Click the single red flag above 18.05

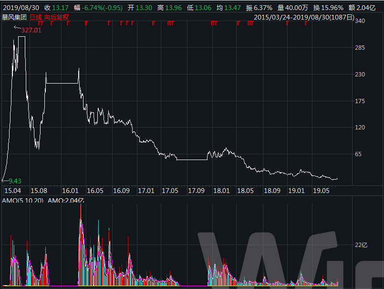click(x=239, y=23)
